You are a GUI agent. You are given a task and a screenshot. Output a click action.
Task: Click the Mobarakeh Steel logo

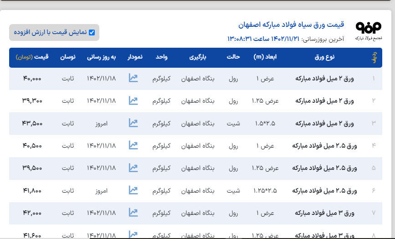(368, 30)
